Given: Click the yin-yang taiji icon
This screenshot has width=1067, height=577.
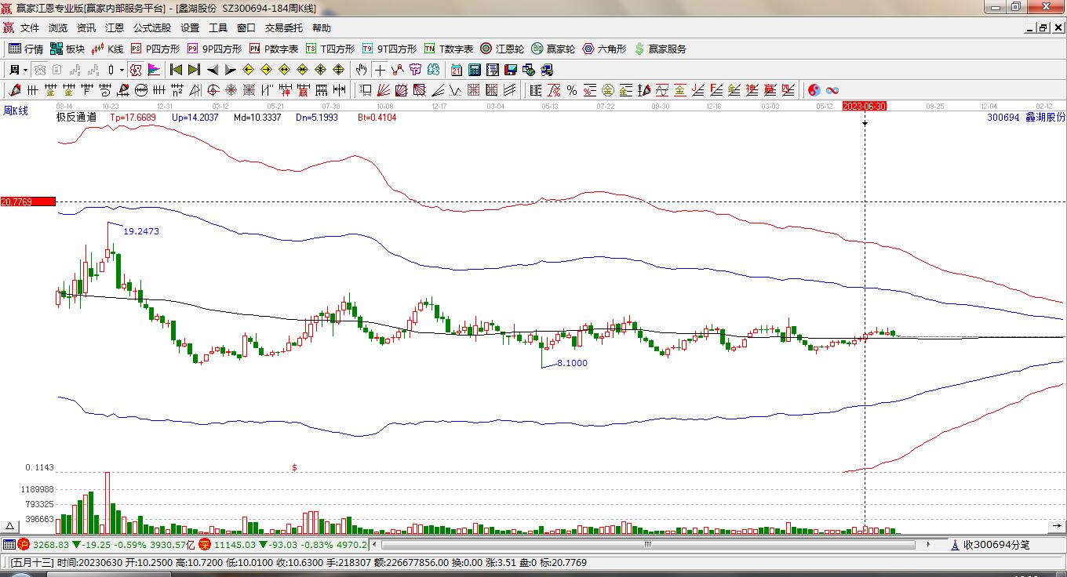Looking at the screenshot, I should 814,90.
